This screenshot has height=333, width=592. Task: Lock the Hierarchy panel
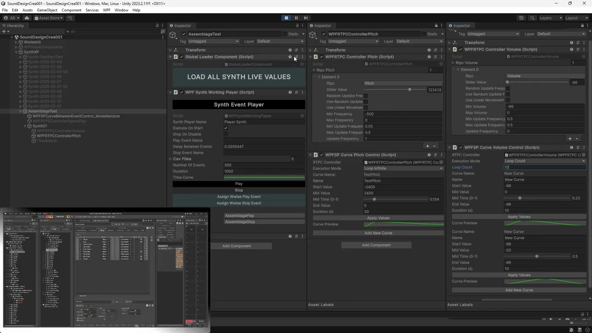(157, 25)
